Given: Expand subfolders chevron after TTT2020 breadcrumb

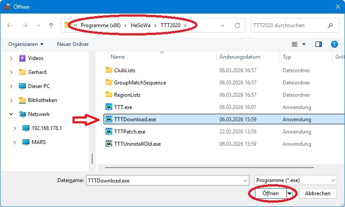Looking at the screenshot, I should [x=185, y=25].
